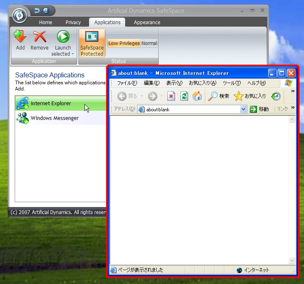Click the Windows Messenger list entry icon
This screenshot has width=304, height=284.
pyautogui.click(x=22, y=118)
